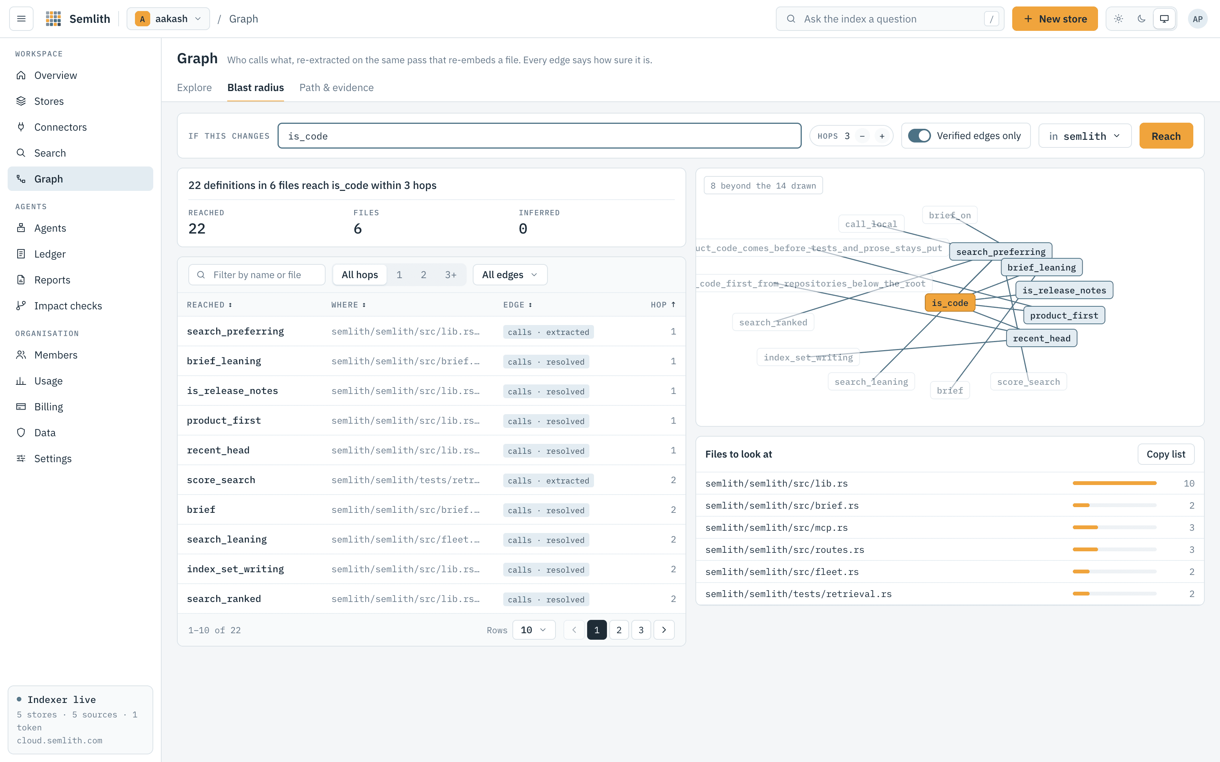Open the Rows per page dropdown
1220x762 pixels.
click(533, 630)
